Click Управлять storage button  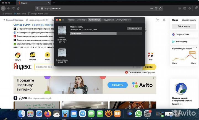[x=134, y=28]
